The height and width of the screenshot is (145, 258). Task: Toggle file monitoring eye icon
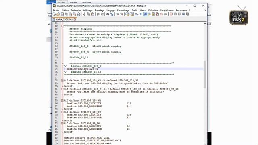point(166,14)
